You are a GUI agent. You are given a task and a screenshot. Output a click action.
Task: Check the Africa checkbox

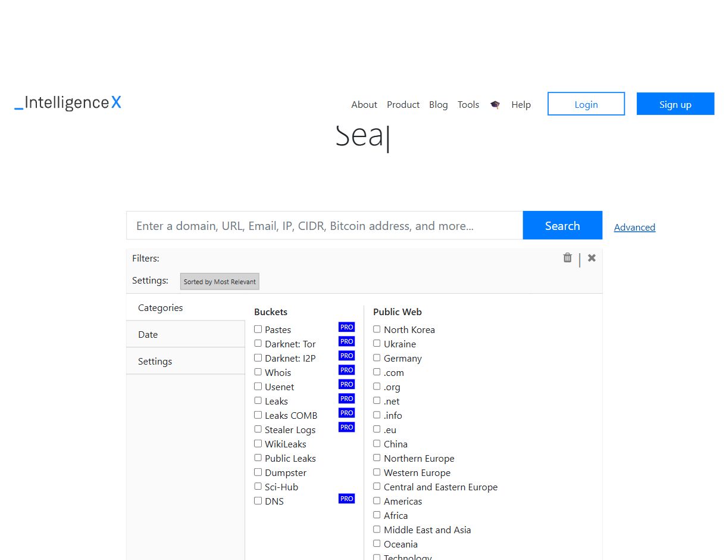377,515
